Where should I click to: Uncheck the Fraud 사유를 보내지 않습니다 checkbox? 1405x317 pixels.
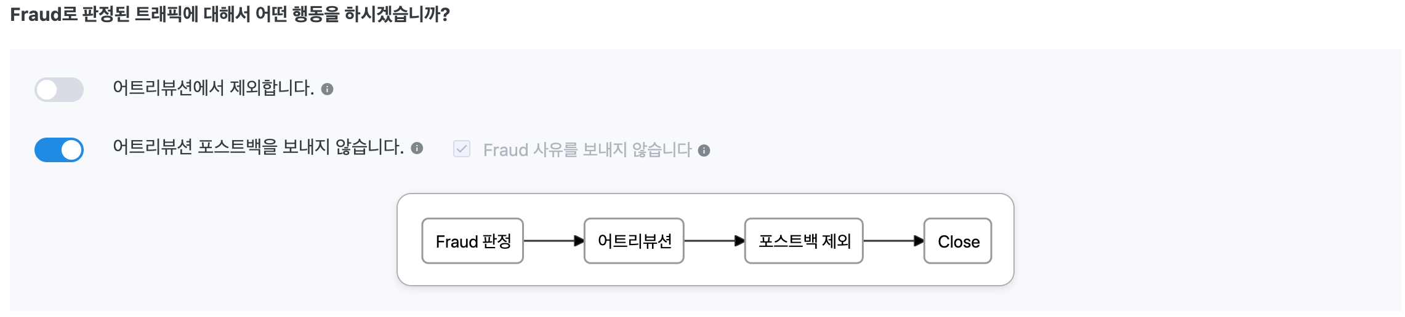coord(462,149)
